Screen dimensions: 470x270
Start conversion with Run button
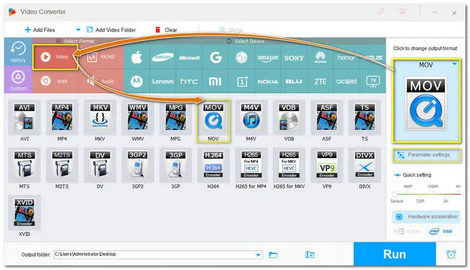(x=395, y=254)
